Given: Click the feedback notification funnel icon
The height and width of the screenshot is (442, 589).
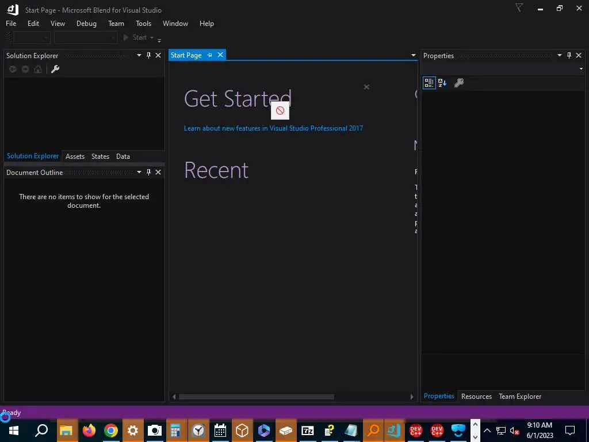Looking at the screenshot, I should pos(519,8).
